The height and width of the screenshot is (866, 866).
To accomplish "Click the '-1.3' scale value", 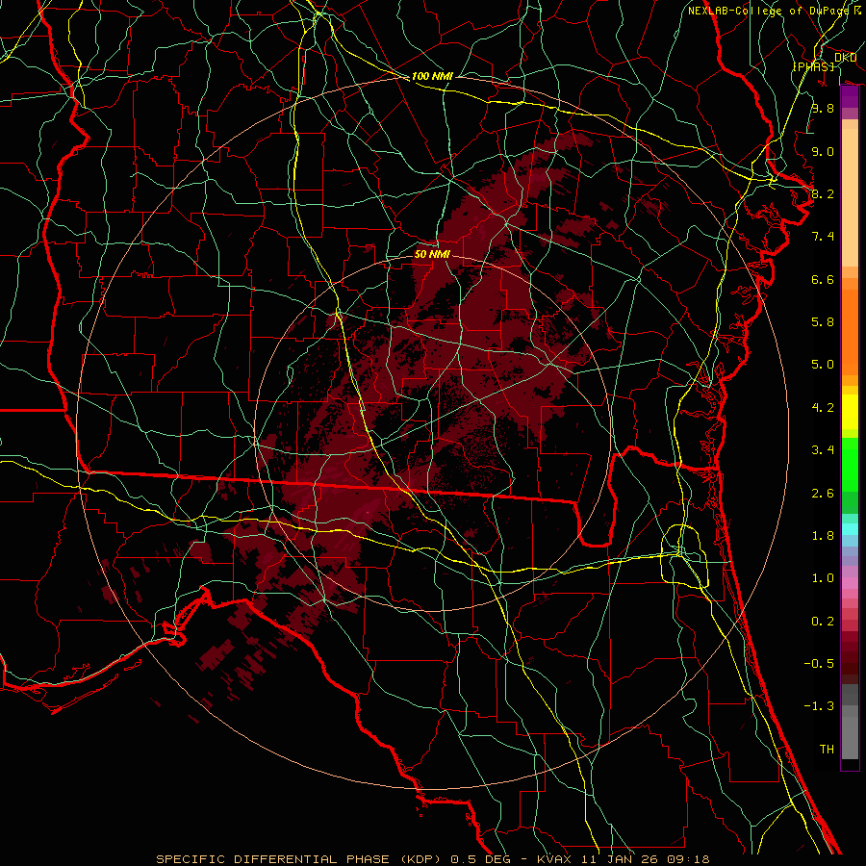I will coord(819,706).
